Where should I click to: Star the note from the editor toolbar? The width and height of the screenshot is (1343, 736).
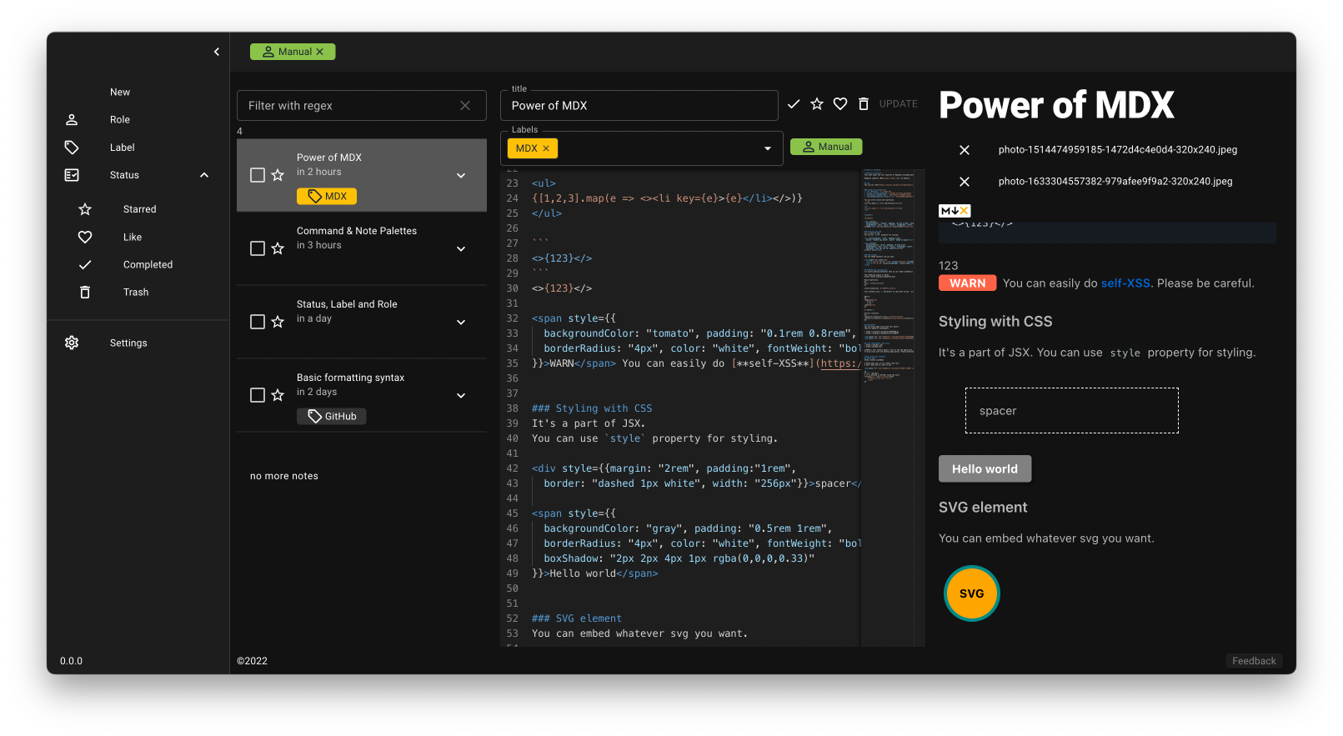click(x=817, y=104)
